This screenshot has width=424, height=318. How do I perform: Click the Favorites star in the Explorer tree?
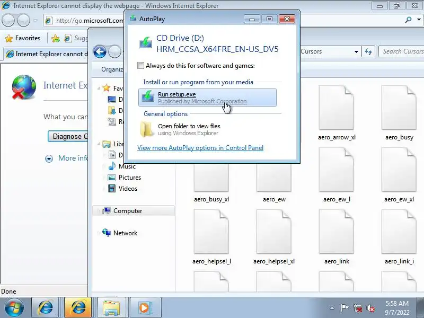click(107, 88)
